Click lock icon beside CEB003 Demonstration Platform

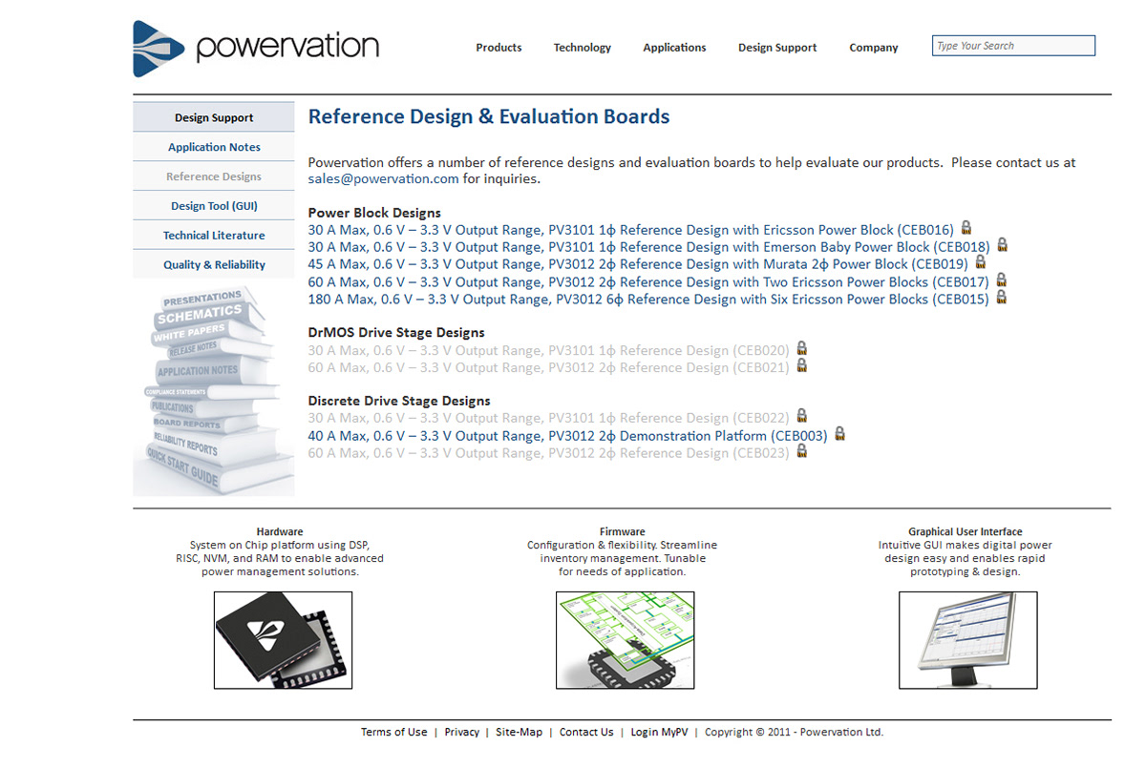(x=840, y=434)
